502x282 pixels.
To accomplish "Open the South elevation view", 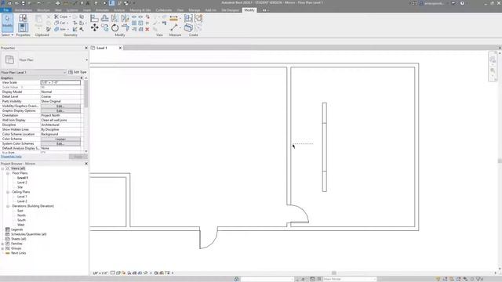I will tap(21, 220).
